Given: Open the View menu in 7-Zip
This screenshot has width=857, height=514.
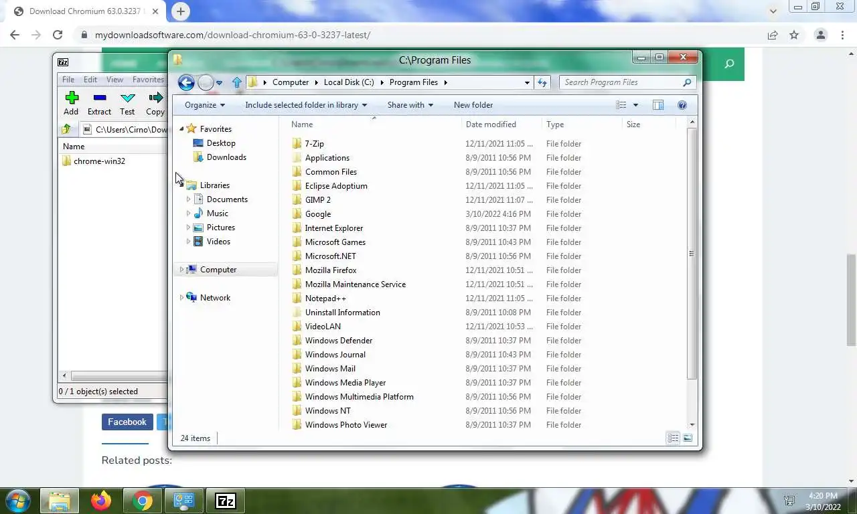Looking at the screenshot, I should [x=114, y=79].
